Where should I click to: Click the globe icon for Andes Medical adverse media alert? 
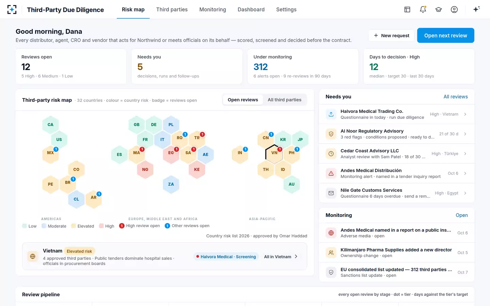coord(331,233)
